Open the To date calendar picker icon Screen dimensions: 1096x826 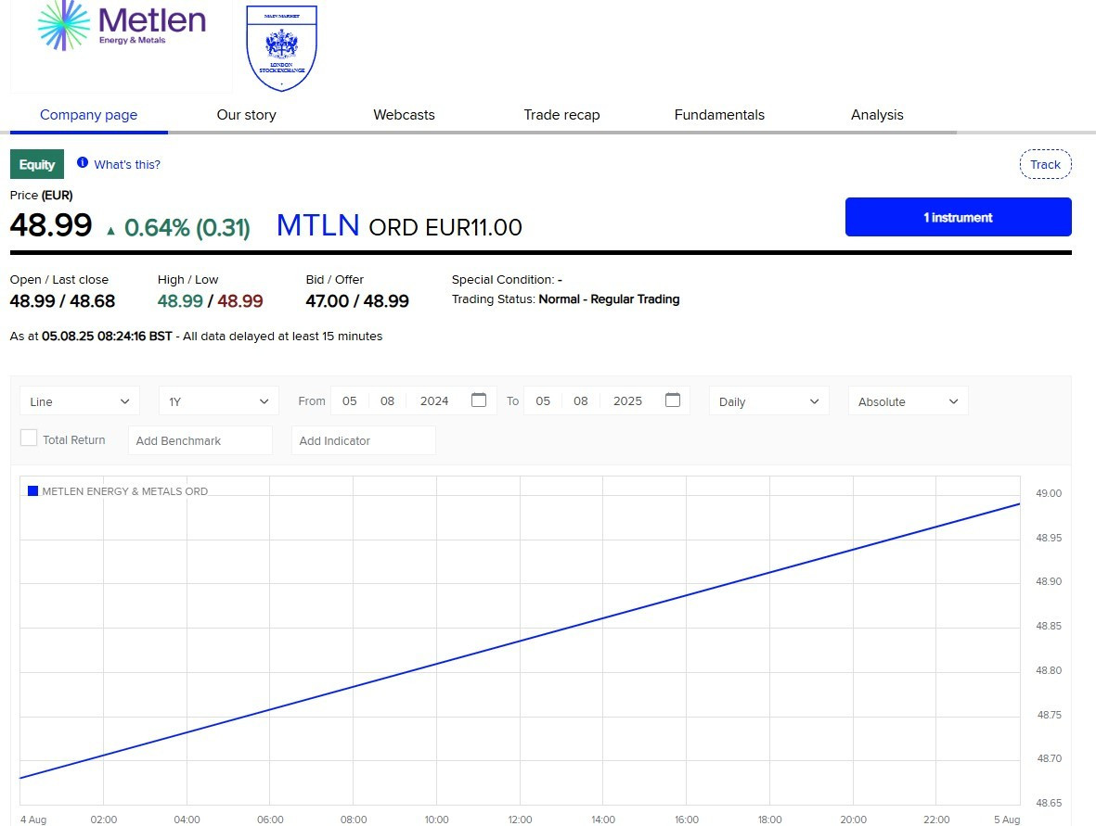pyautogui.click(x=673, y=400)
